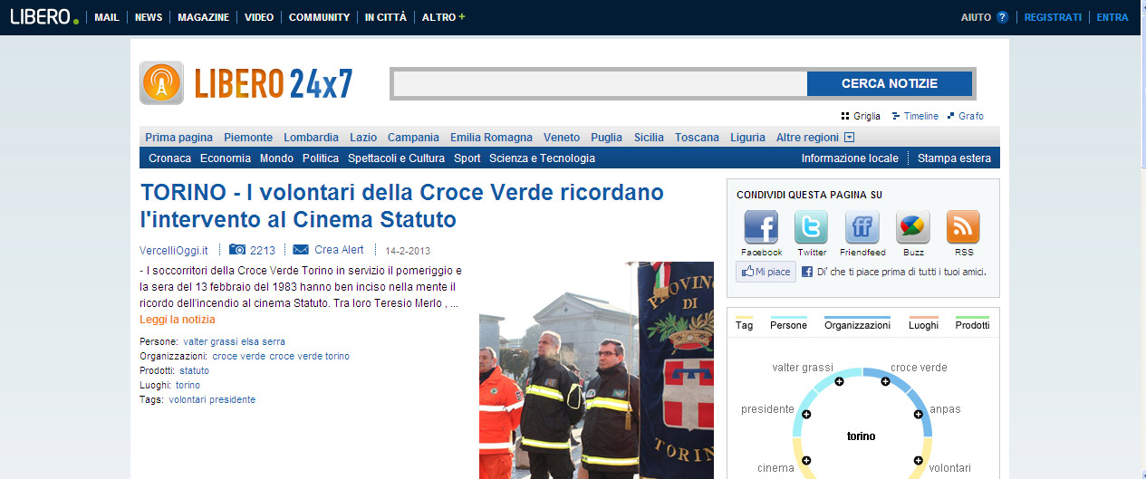This screenshot has height=479, width=1146.
Task: Select the Puglia region tab
Action: pos(606,138)
